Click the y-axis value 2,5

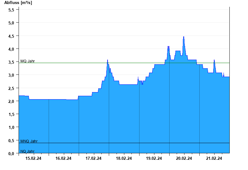point(11,88)
